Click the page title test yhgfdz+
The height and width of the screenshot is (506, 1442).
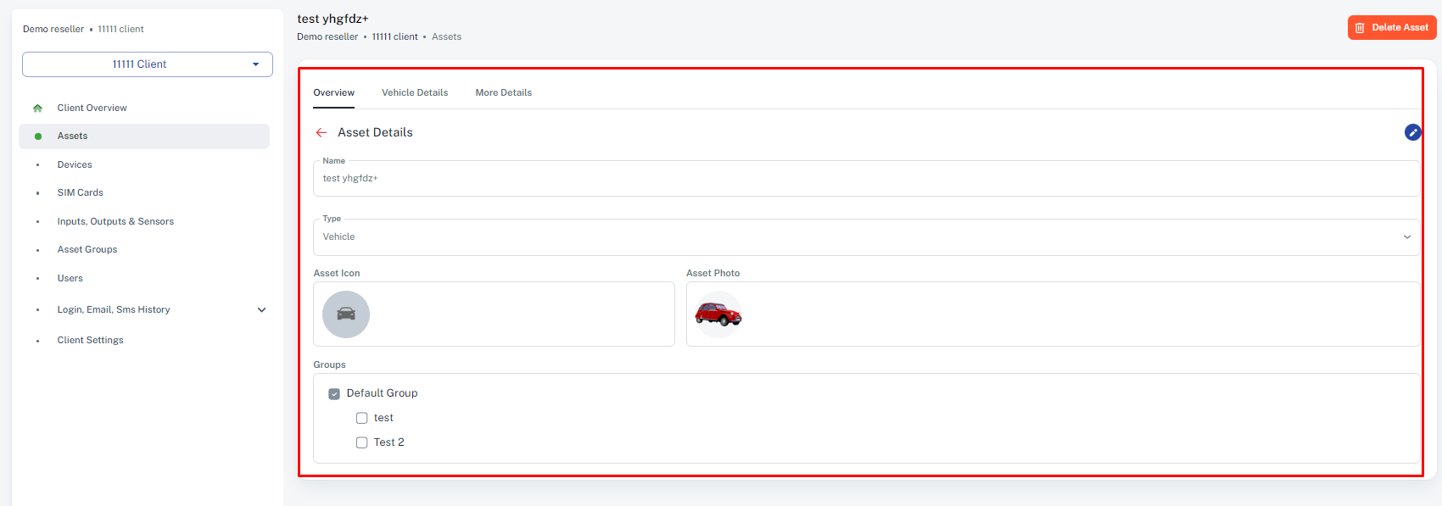[x=333, y=19]
